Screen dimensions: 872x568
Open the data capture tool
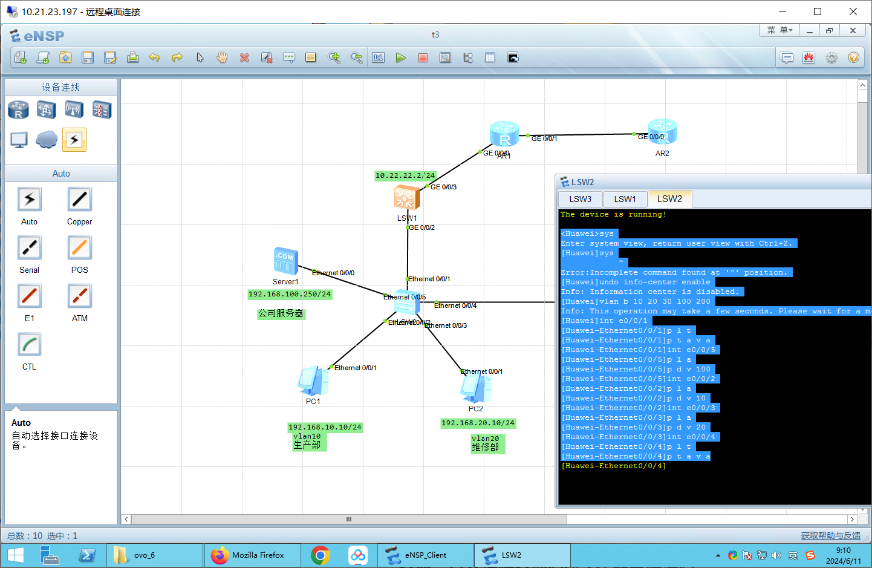(446, 57)
